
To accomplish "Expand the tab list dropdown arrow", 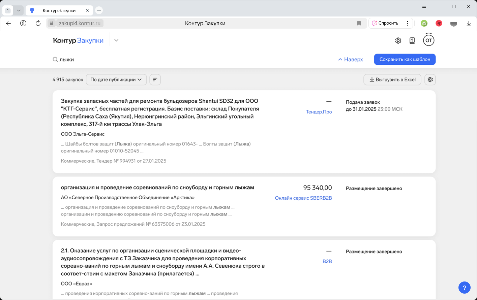I will pyautogui.click(x=19, y=10).
